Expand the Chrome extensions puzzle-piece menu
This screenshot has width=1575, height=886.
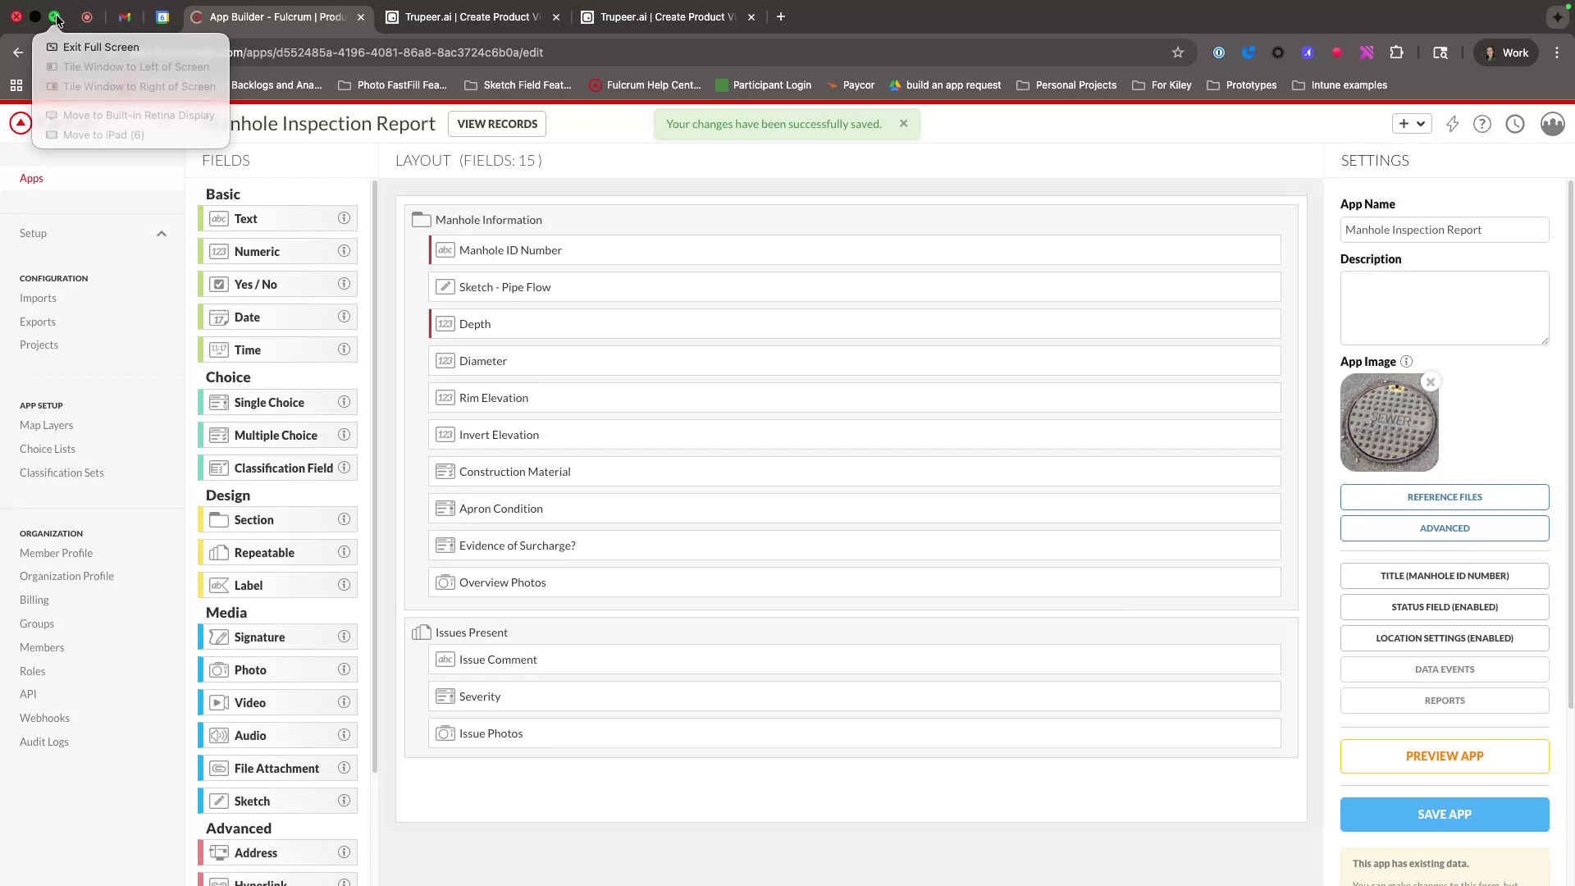tap(1397, 52)
